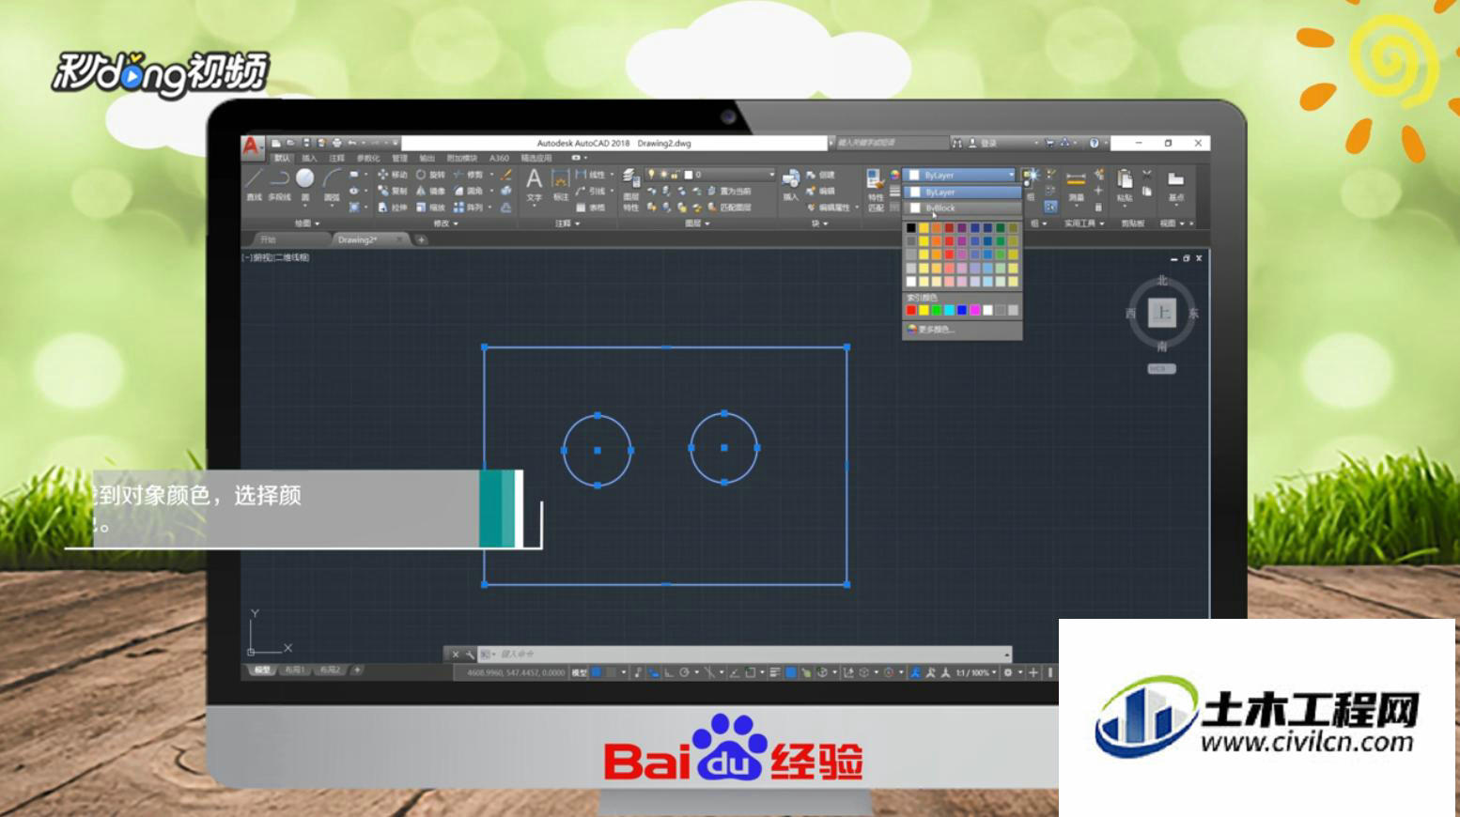Pick the cyan index color swatch
The width and height of the screenshot is (1460, 817).
click(x=949, y=311)
